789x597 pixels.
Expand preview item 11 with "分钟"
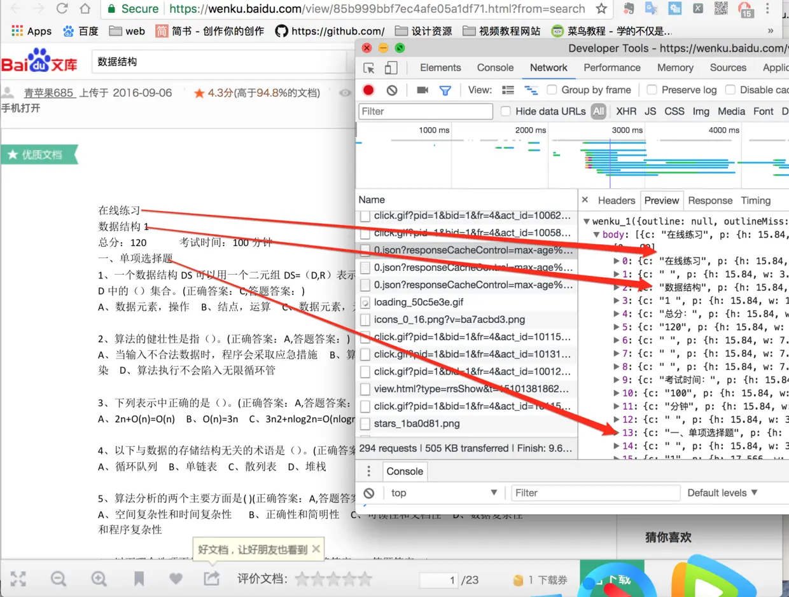click(x=616, y=406)
